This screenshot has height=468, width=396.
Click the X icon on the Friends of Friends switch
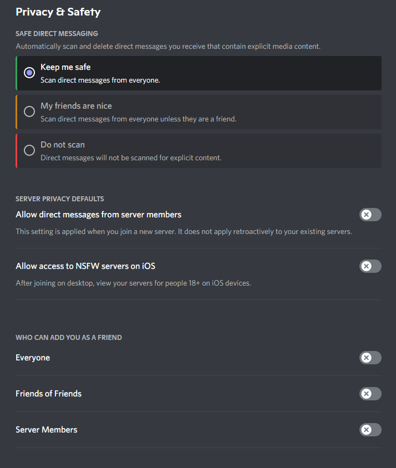click(x=366, y=394)
